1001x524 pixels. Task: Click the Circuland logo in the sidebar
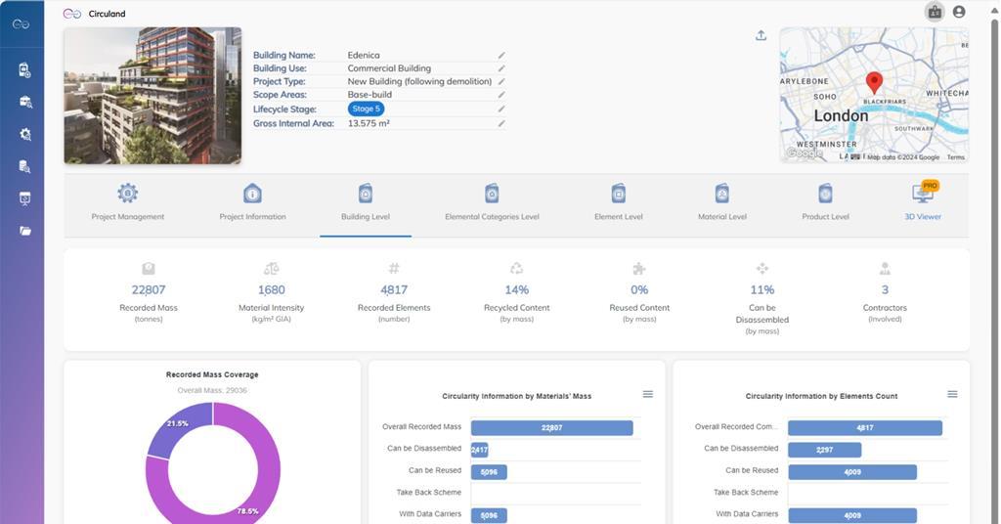pos(21,23)
